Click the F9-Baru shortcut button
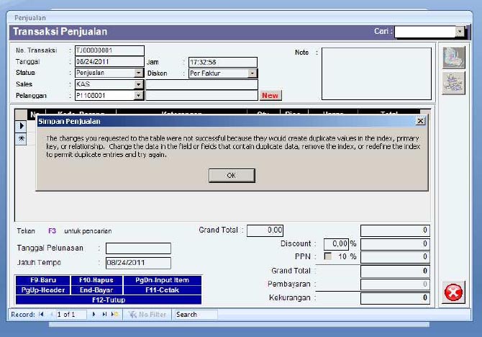This screenshot has width=482, height=337. [42, 280]
